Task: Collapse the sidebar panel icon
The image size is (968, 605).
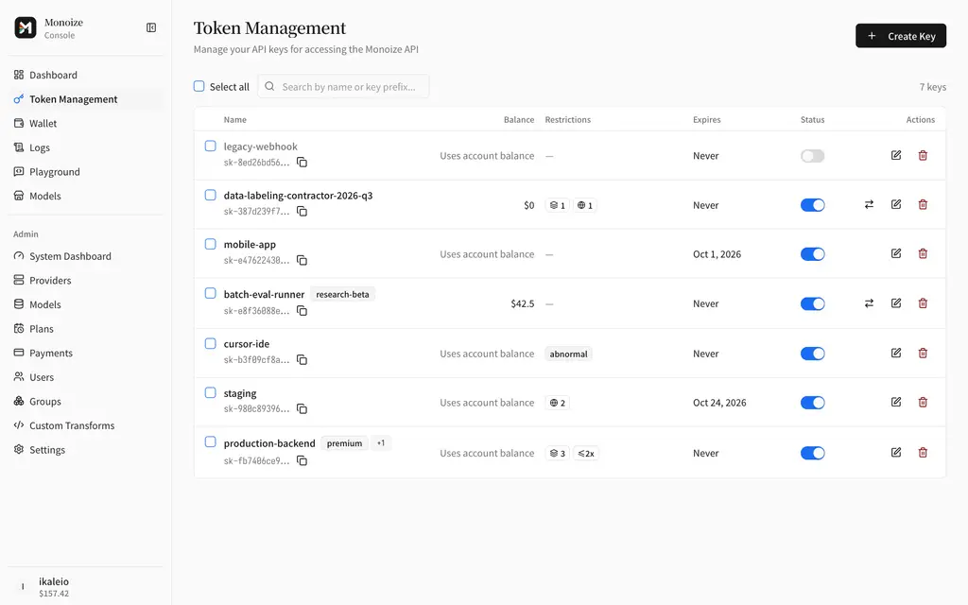Action: point(151,27)
